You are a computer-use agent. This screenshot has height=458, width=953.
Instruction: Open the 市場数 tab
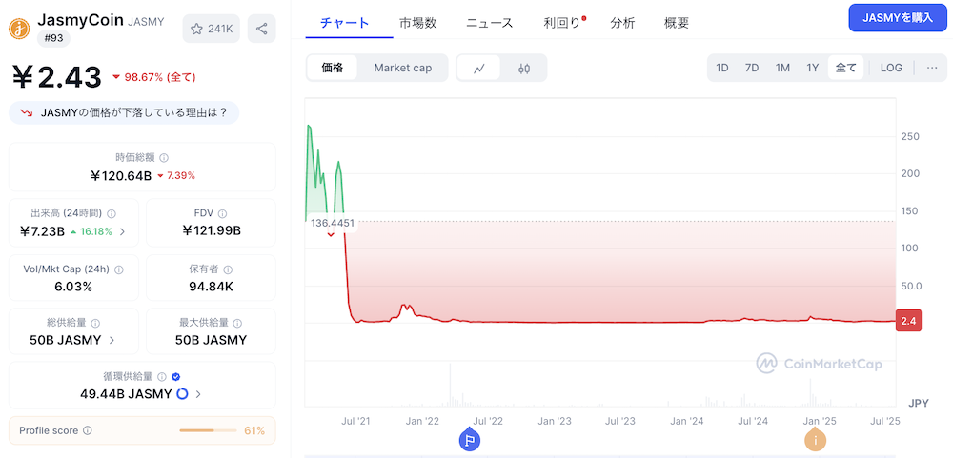point(417,23)
